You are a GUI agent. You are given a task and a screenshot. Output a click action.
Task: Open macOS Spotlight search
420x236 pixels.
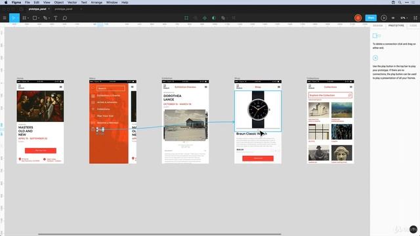coord(400,3)
